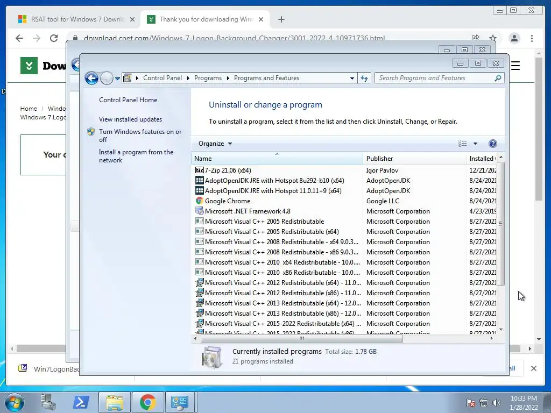Click the volume speaker icon in system tray
This screenshot has height=413, width=551.
pos(497,403)
